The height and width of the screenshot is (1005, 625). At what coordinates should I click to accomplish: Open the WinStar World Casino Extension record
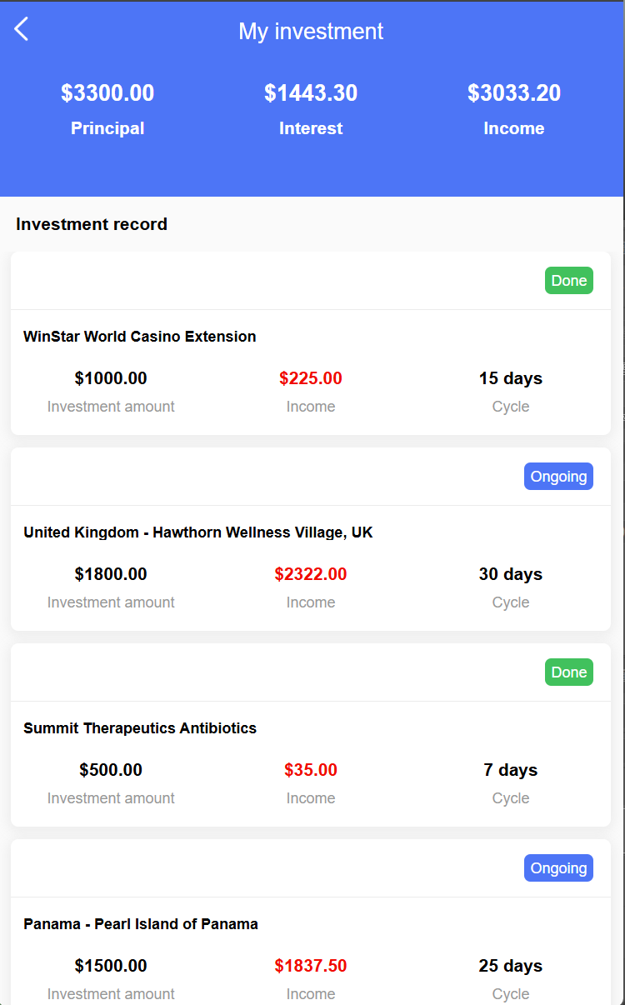click(139, 337)
